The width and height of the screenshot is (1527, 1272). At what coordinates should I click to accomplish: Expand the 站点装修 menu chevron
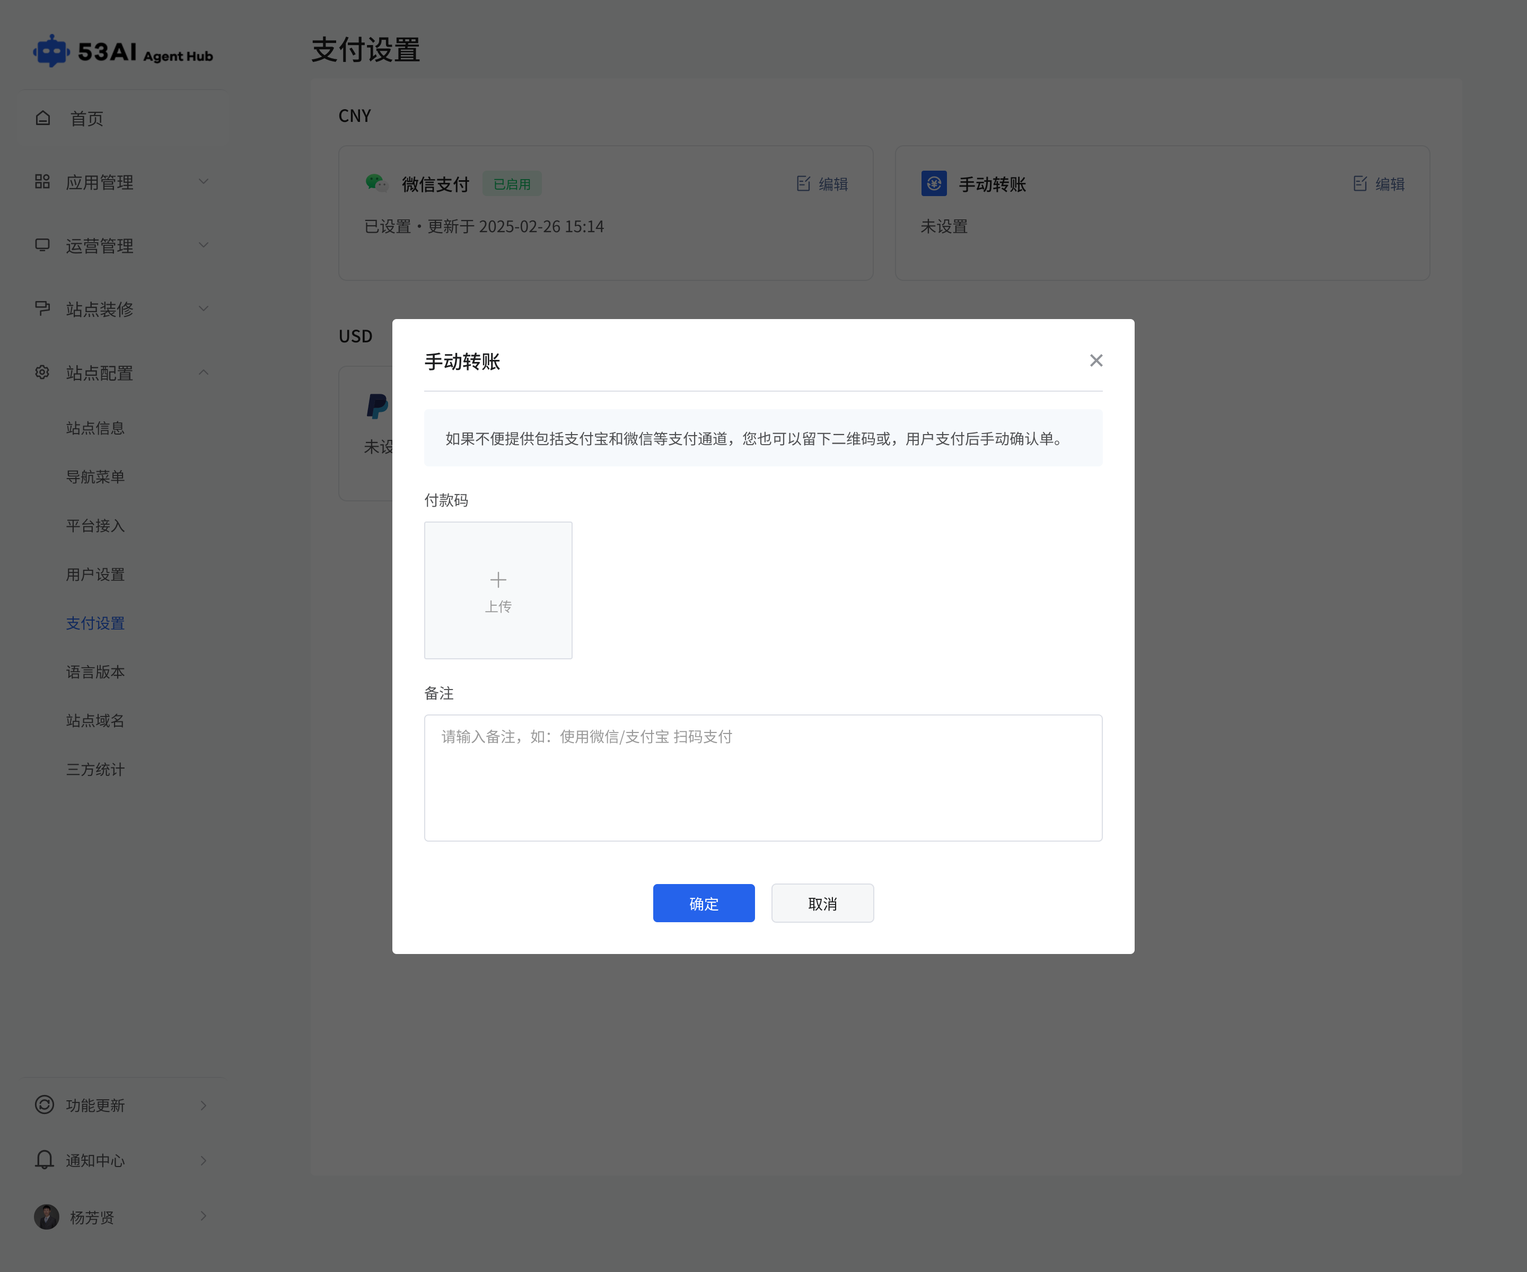coord(204,308)
